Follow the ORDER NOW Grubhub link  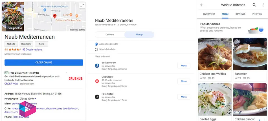[x=11, y=84]
